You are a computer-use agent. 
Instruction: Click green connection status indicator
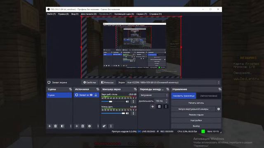[x=203, y=132]
